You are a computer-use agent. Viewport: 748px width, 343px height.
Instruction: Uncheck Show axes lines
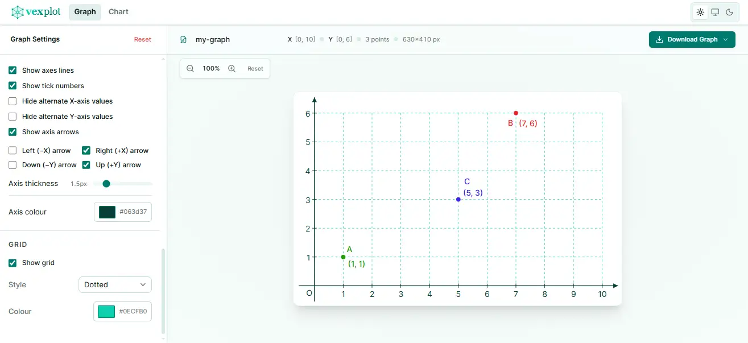[x=13, y=71]
